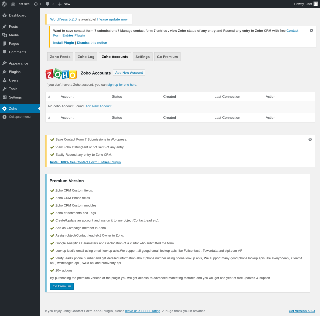Open the Tools menu item
Image resolution: width=320 pixels, height=316 pixels.
pyautogui.click(x=20, y=89)
